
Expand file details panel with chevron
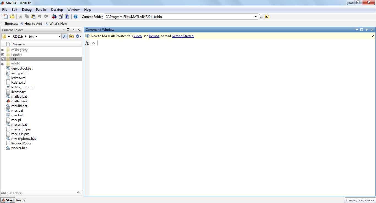pos(78,193)
